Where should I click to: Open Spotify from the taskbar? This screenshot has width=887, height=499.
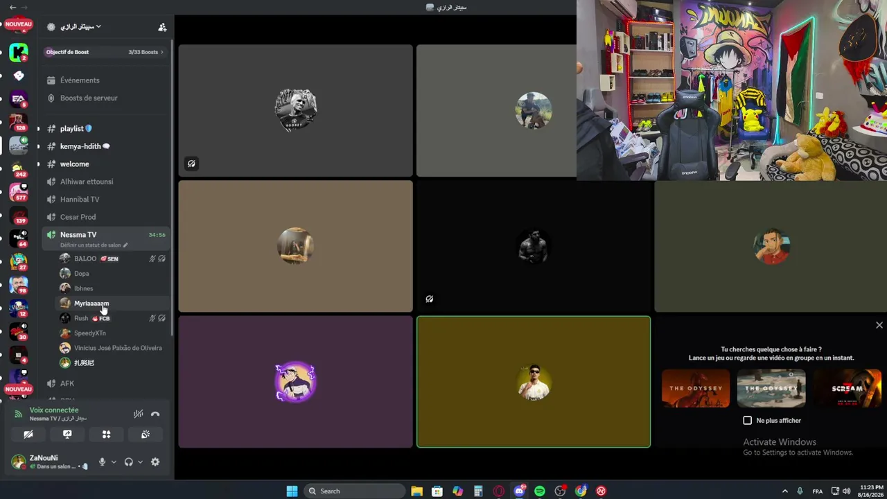coord(540,491)
